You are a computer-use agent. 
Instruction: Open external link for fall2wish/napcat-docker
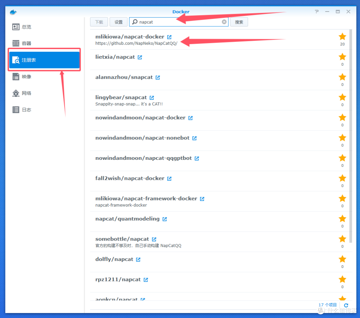pyautogui.click(x=169, y=179)
